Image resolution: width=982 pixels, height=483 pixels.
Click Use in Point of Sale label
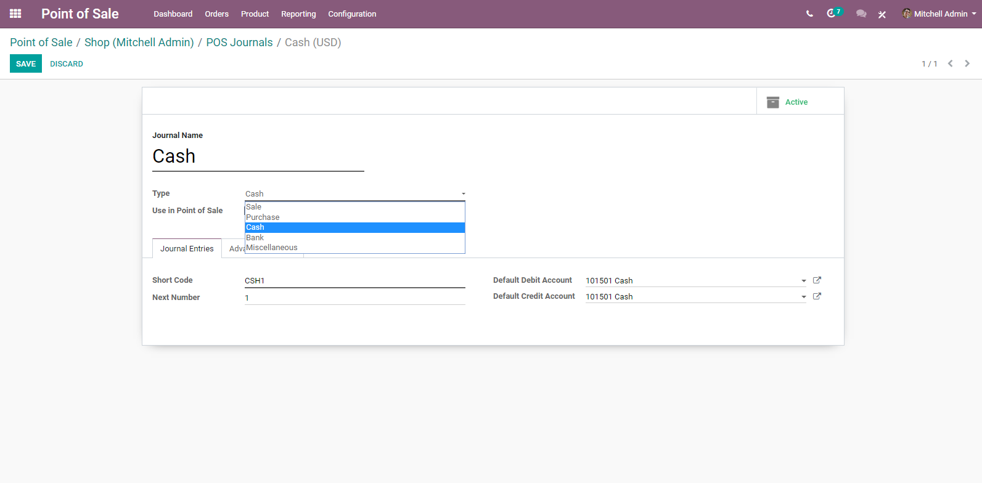pos(187,211)
